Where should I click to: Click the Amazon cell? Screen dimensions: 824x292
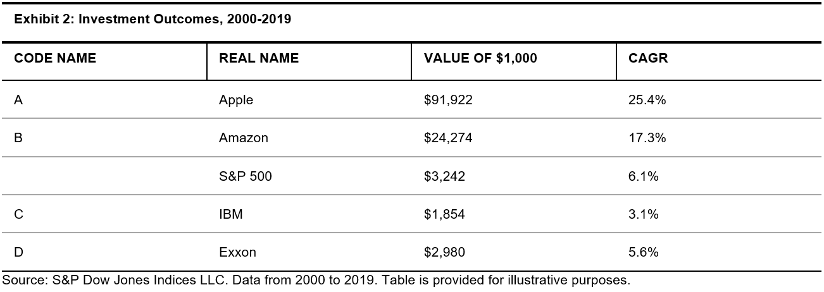pyautogui.click(x=244, y=138)
